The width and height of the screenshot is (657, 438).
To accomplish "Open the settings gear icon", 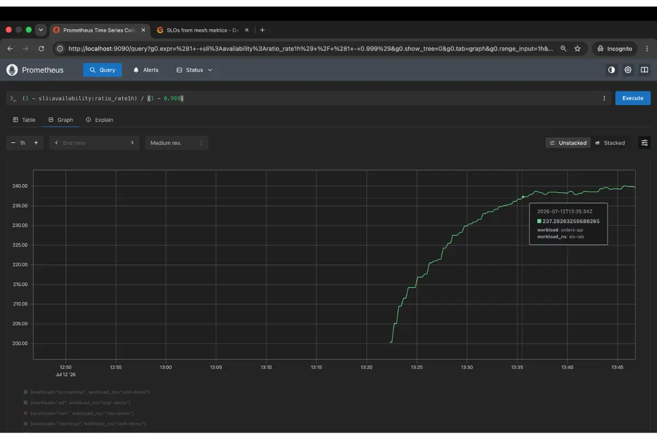I will coord(628,70).
